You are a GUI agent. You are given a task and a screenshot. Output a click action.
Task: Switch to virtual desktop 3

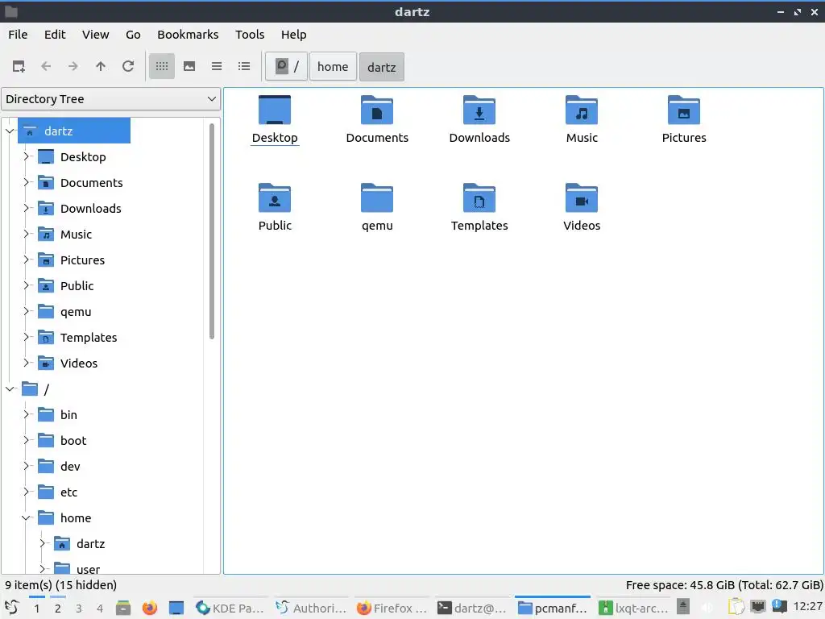click(78, 609)
